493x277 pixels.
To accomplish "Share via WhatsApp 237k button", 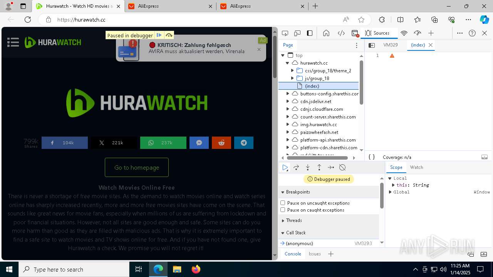I will [163, 143].
